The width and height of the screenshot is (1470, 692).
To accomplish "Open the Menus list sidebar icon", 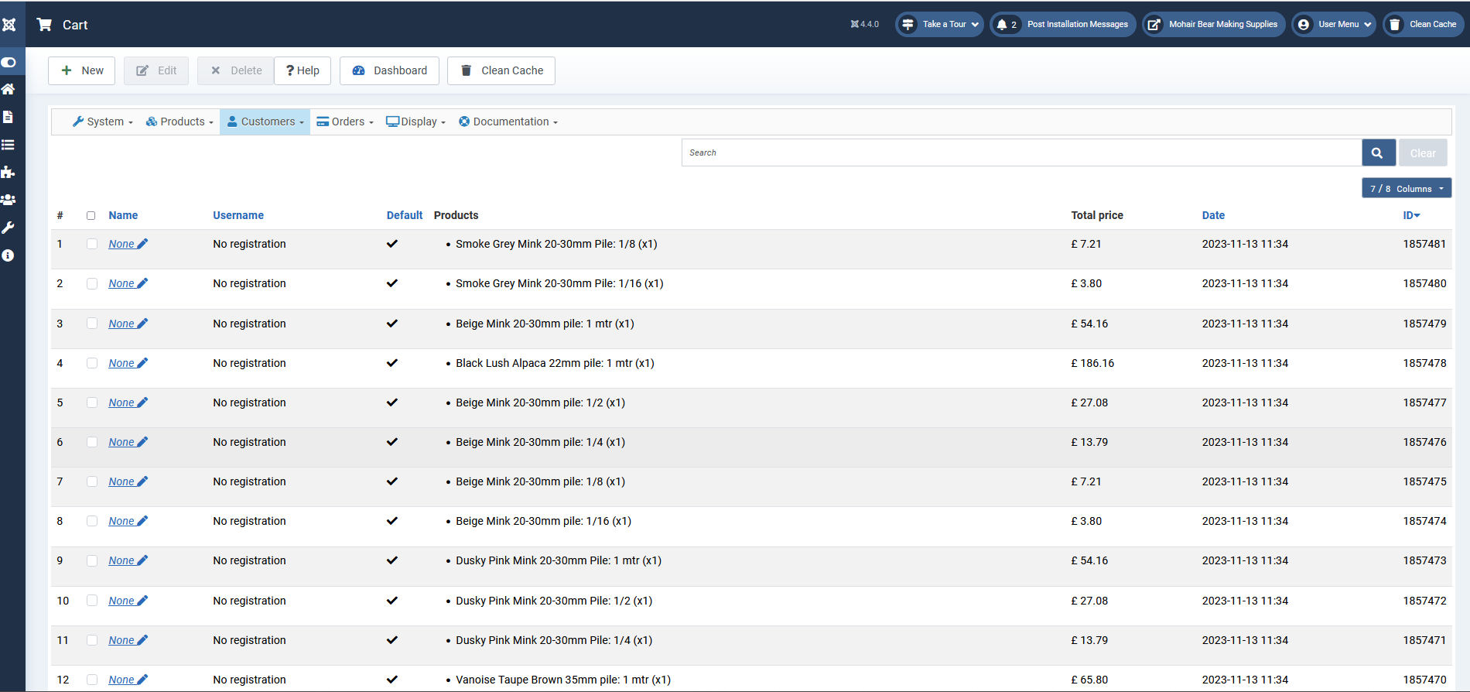I will coord(8,145).
